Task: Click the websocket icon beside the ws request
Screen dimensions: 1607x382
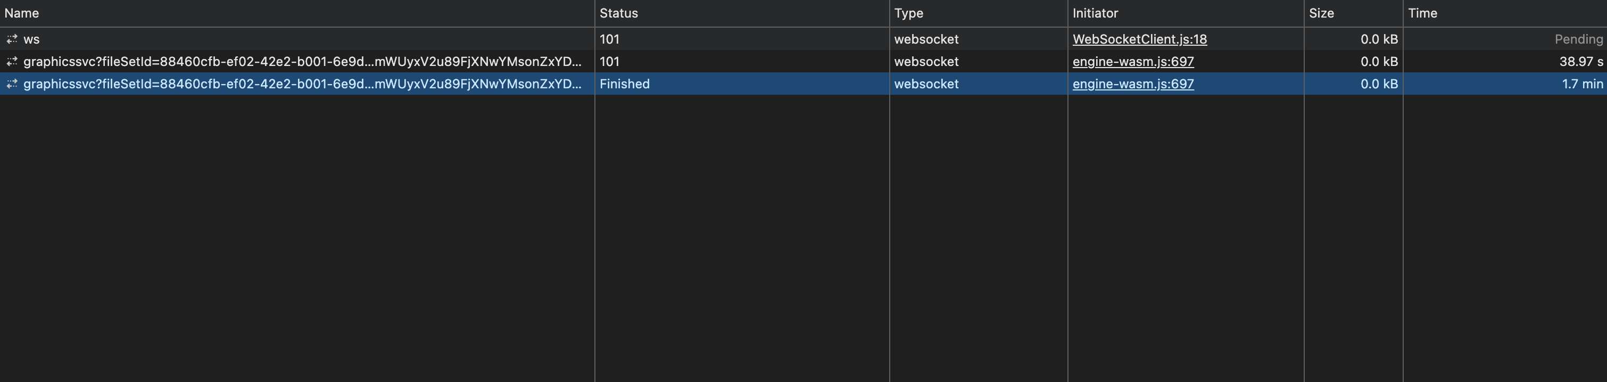Action: [x=12, y=39]
